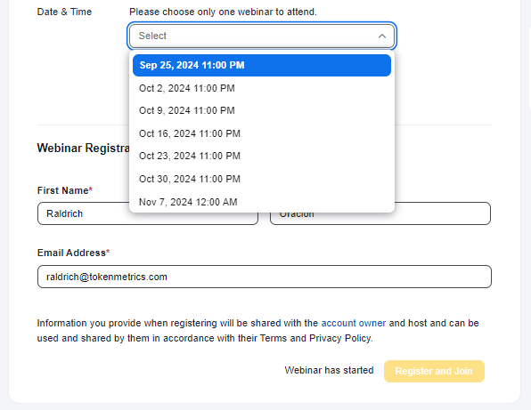Open the account owner link

coord(353,323)
